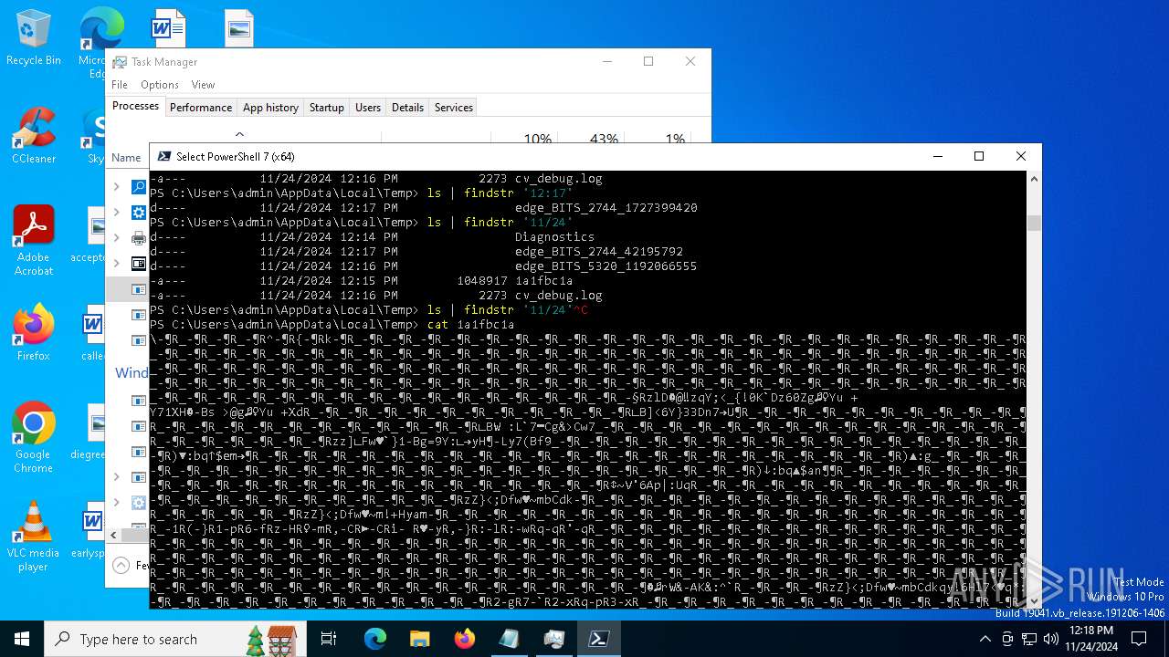This screenshot has height=657, width=1169.
Task: Open the volume control in system tray
Action: pos(1051,639)
